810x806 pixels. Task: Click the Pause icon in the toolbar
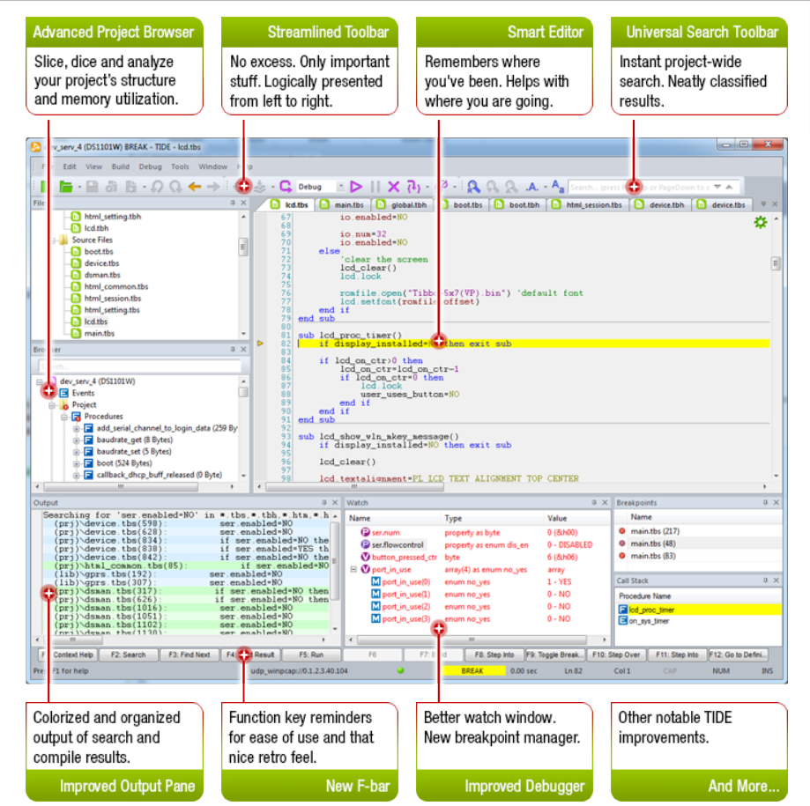pos(375,187)
